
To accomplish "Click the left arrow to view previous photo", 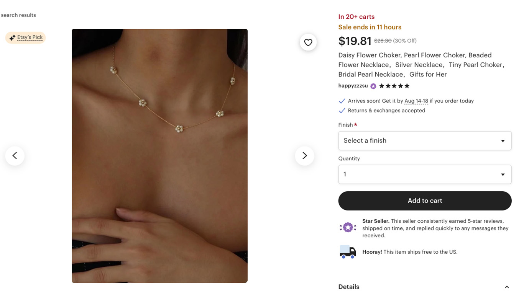I will [x=15, y=155].
